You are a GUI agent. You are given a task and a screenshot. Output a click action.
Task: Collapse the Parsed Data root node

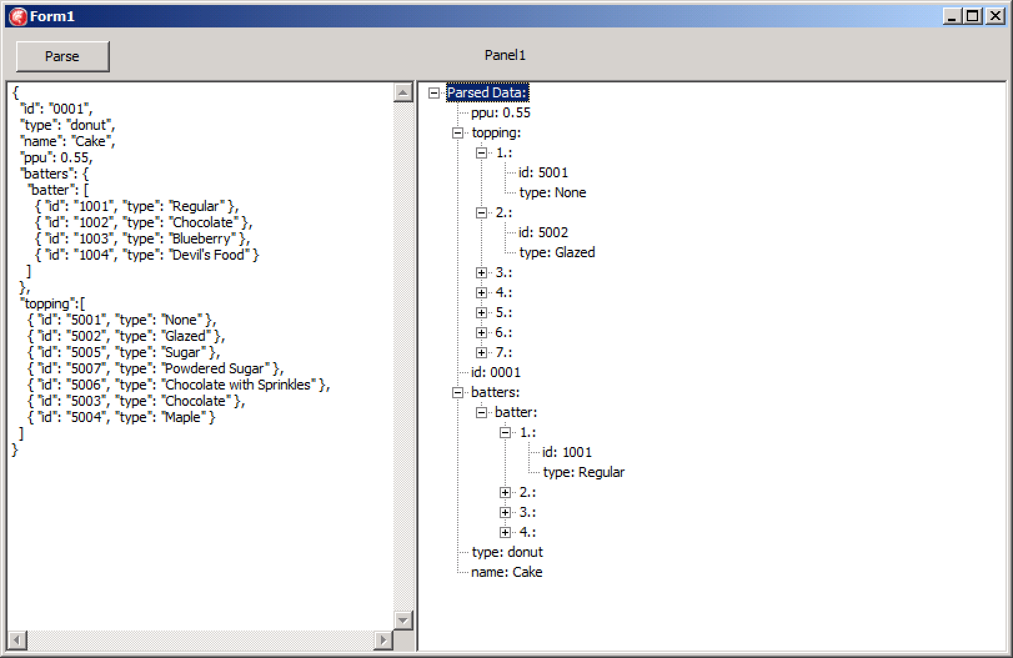coord(434,93)
